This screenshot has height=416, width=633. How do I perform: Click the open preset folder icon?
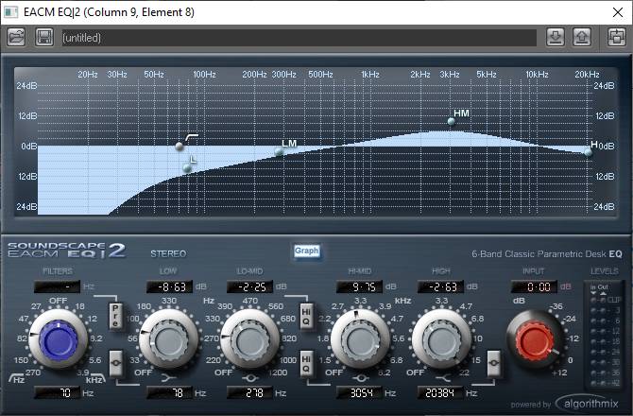tap(16, 37)
